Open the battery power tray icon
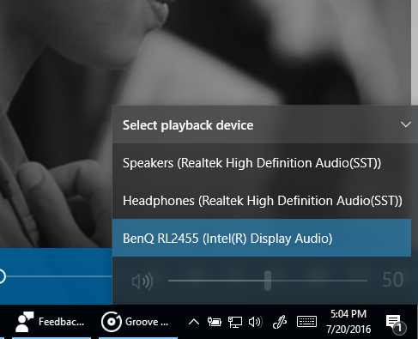The image size is (418, 339). tap(214, 322)
